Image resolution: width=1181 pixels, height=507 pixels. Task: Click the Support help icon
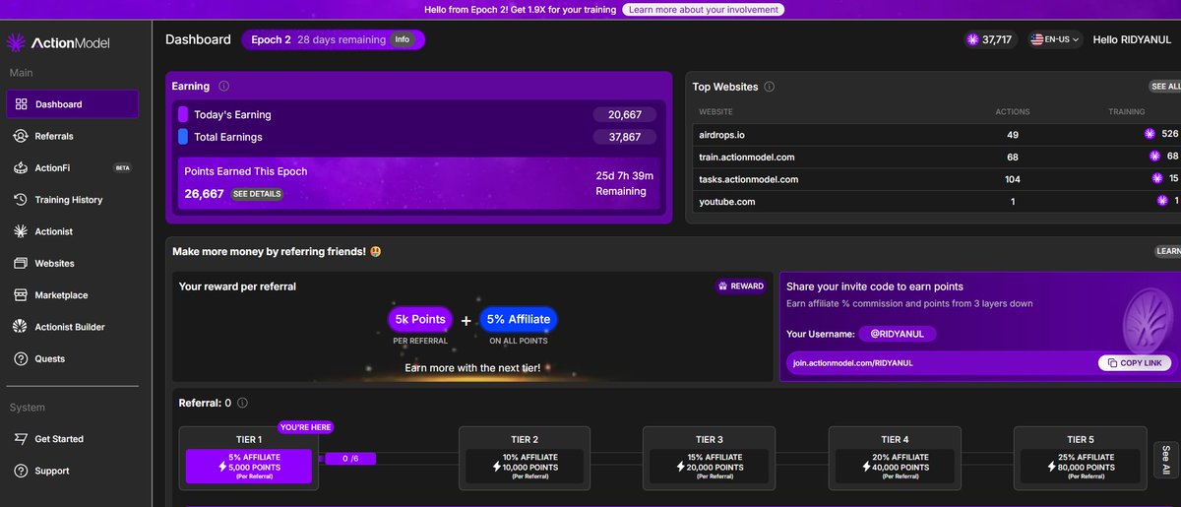click(x=21, y=471)
